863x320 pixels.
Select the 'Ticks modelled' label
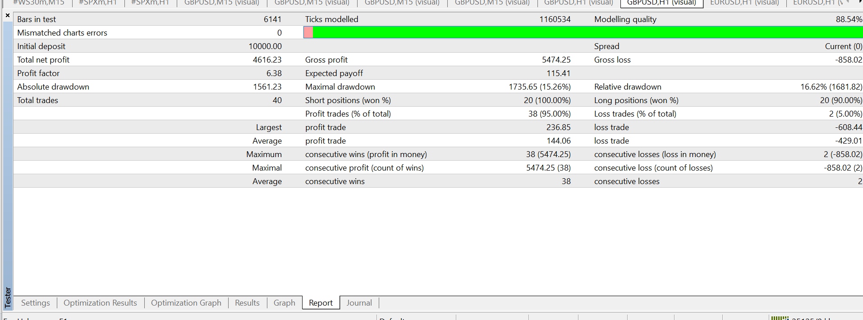(x=332, y=19)
